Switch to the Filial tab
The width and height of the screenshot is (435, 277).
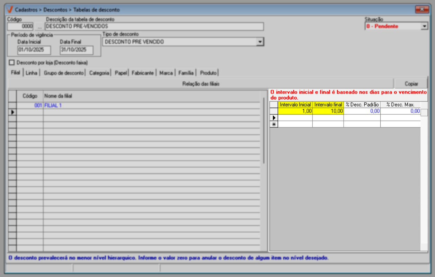coord(16,73)
